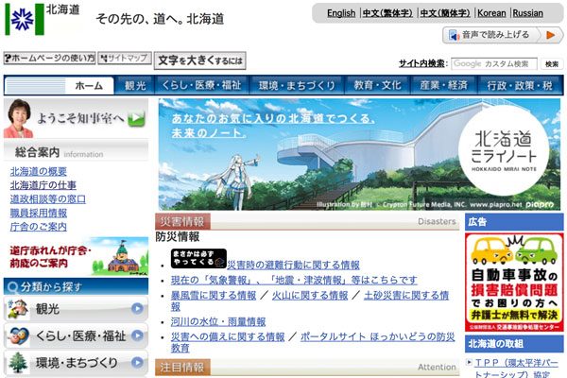This screenshot has width=567, height=378.
Task: Click green arrow beside ようこそ知事室へ
Action: (136, 119)
